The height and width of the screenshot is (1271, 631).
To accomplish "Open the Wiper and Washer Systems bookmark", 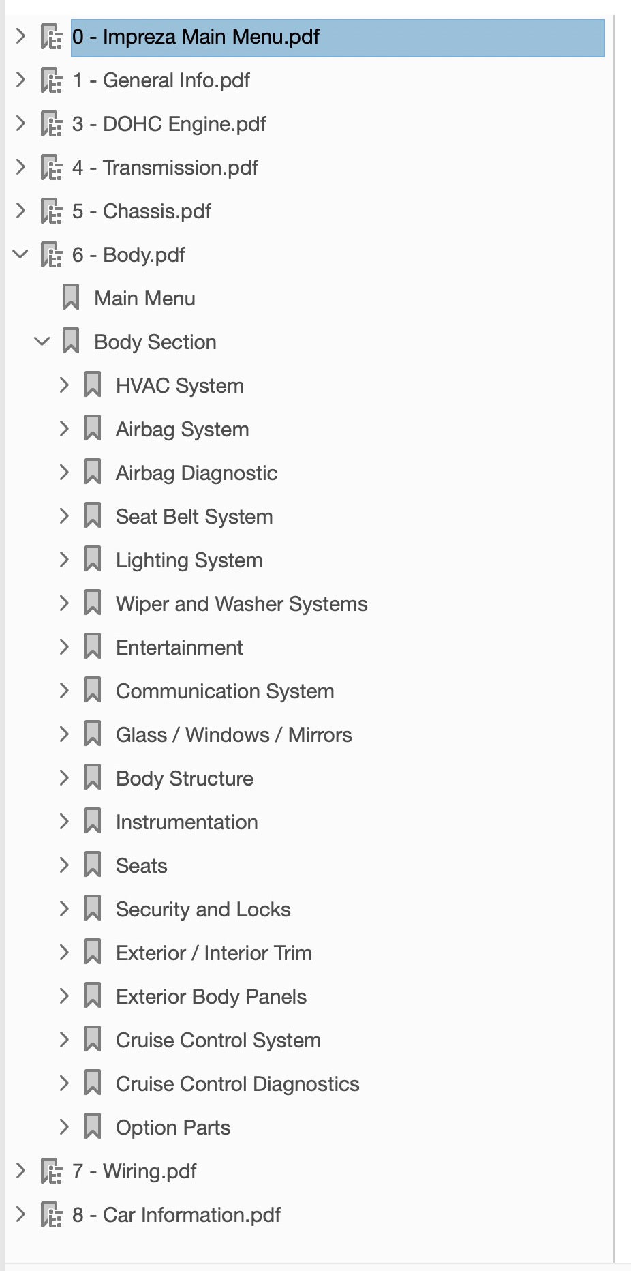I will coord(241,604).
